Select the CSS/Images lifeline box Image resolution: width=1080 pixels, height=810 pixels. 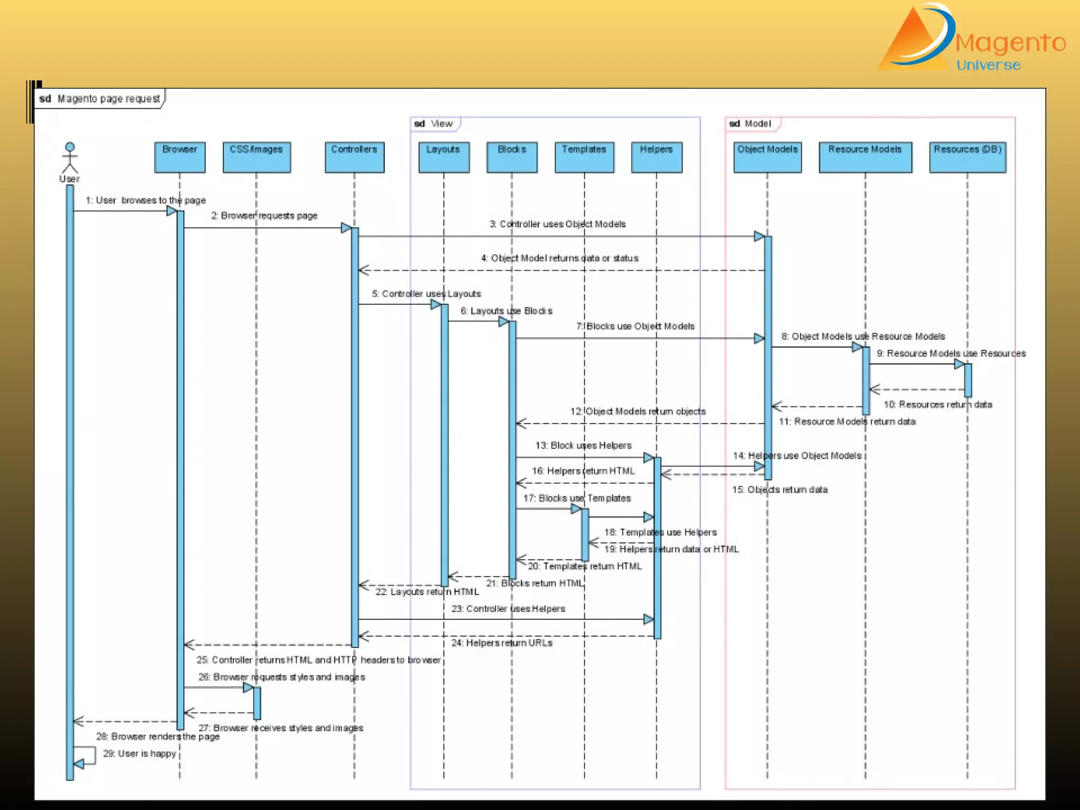[256, 157]
